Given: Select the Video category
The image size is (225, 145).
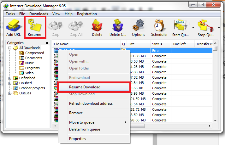Looking at the screenshot, I should [29, 73].
